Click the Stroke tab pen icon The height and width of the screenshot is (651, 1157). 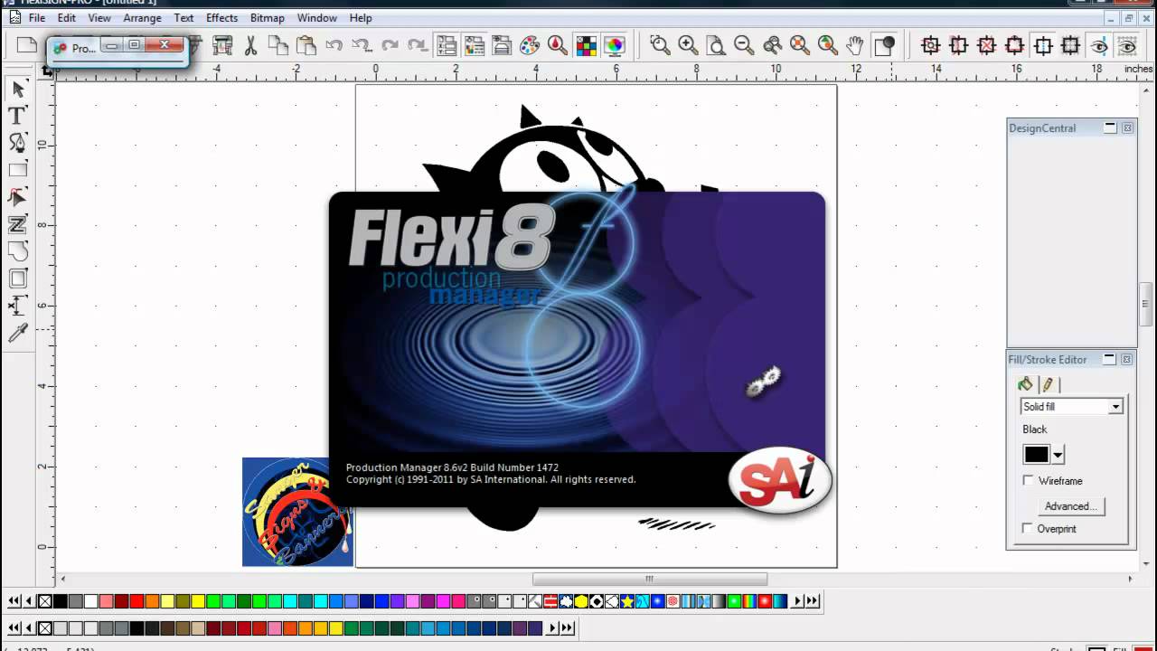coord(1048,384)
